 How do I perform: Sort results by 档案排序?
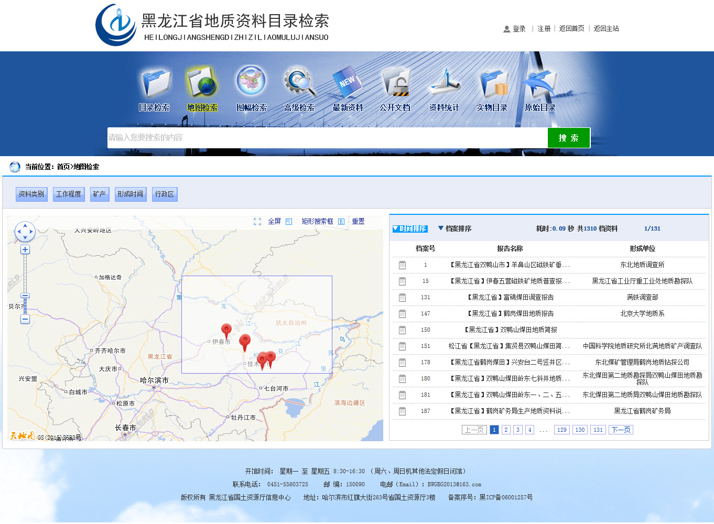tap(455, 229)
